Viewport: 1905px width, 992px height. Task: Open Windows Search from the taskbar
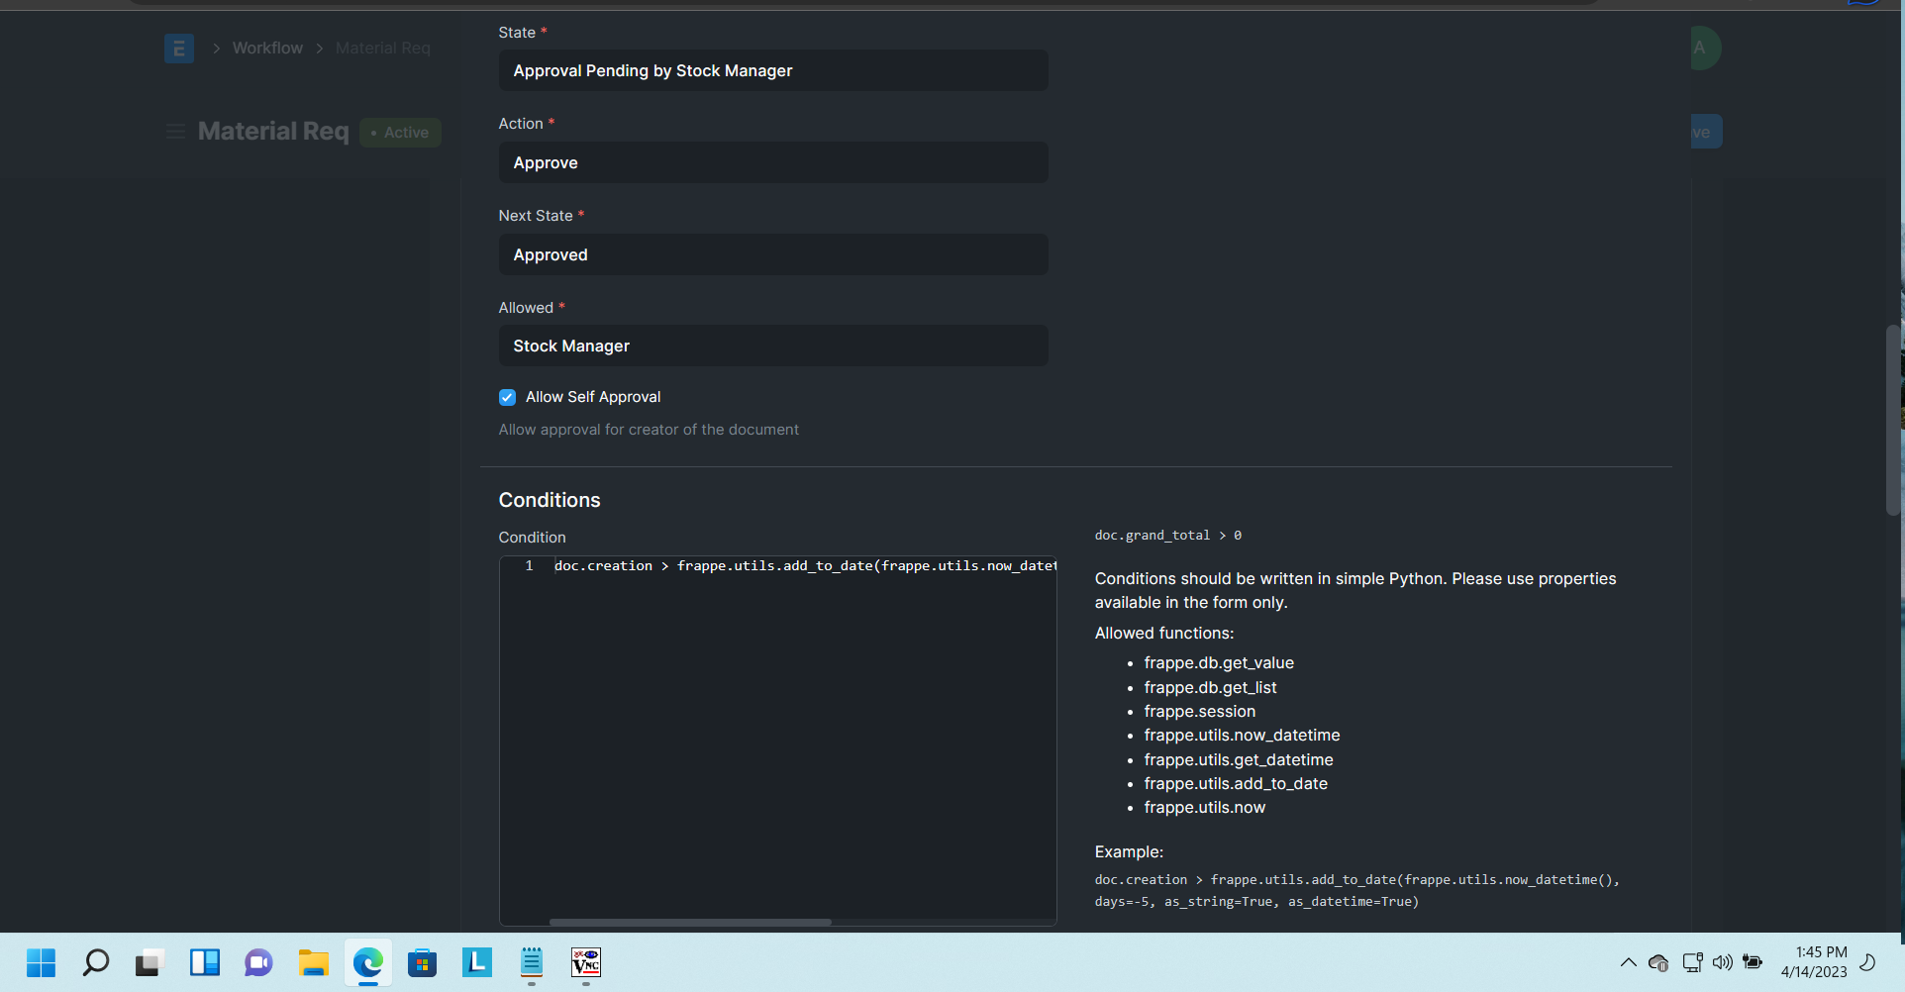pos(95,961)
